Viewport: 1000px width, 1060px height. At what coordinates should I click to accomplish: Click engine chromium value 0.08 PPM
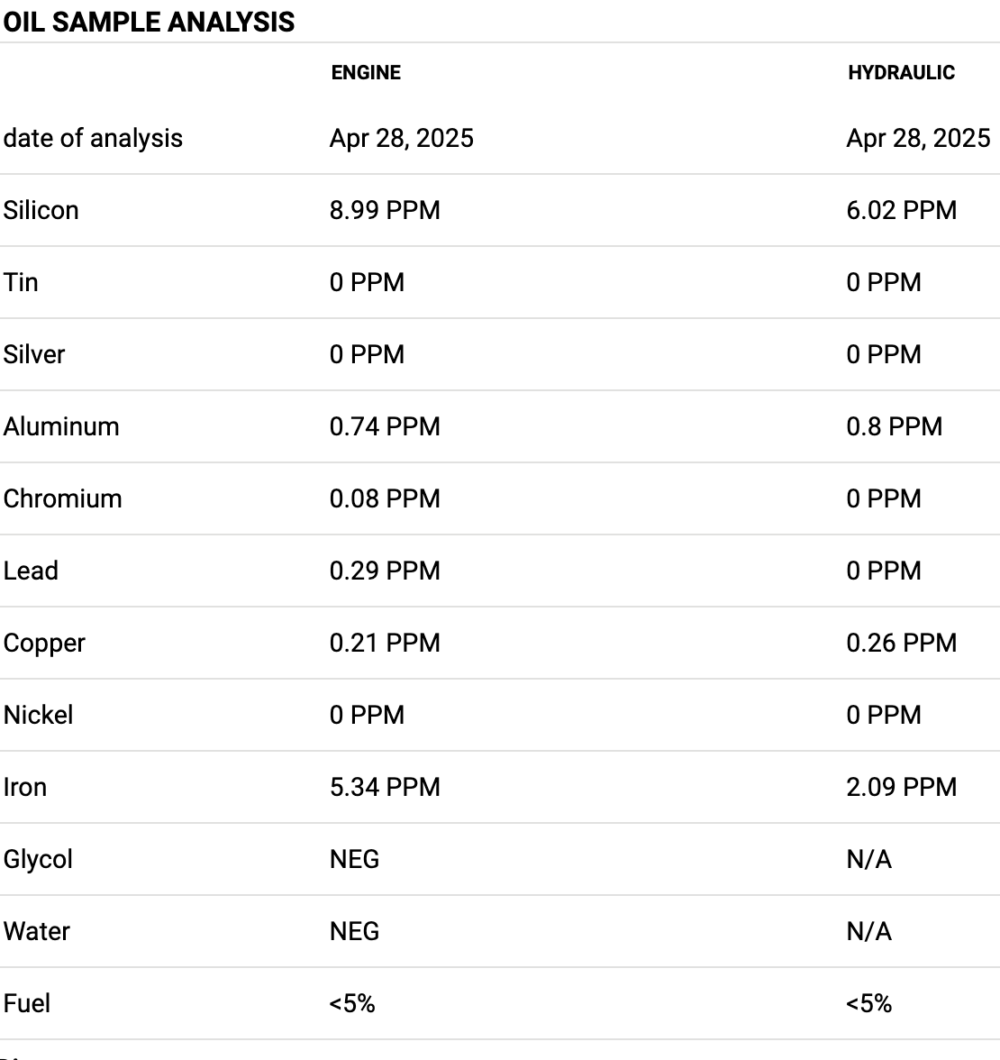point(385,499)
